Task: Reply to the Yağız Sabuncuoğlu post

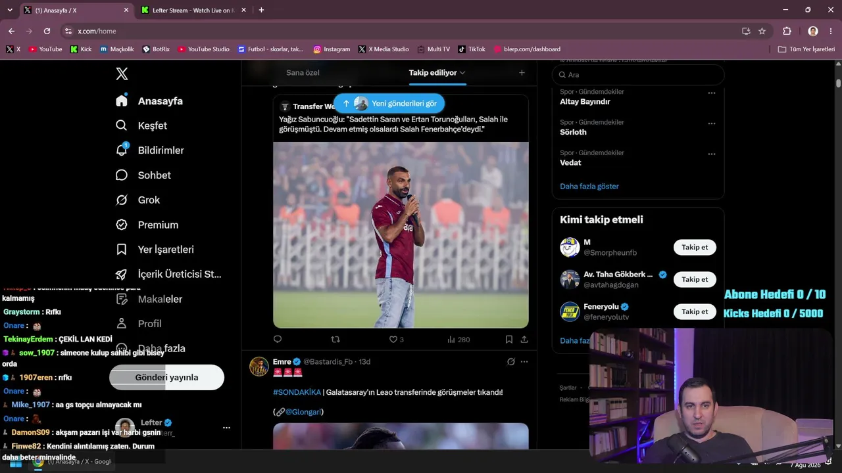Action: 278,340
